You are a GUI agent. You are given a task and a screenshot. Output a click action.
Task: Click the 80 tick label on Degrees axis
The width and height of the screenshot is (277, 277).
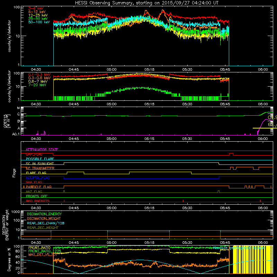pyautogui.click(x=18, y=251)
